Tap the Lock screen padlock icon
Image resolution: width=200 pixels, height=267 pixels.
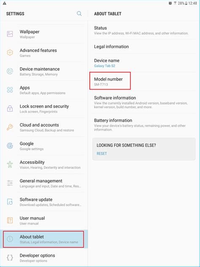[x=10, y=108]
